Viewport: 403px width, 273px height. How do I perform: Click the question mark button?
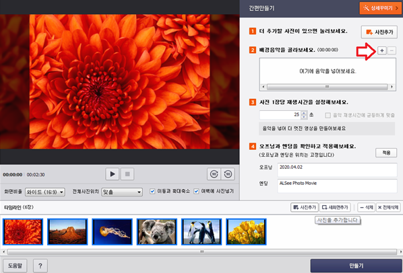coord(40,266)
